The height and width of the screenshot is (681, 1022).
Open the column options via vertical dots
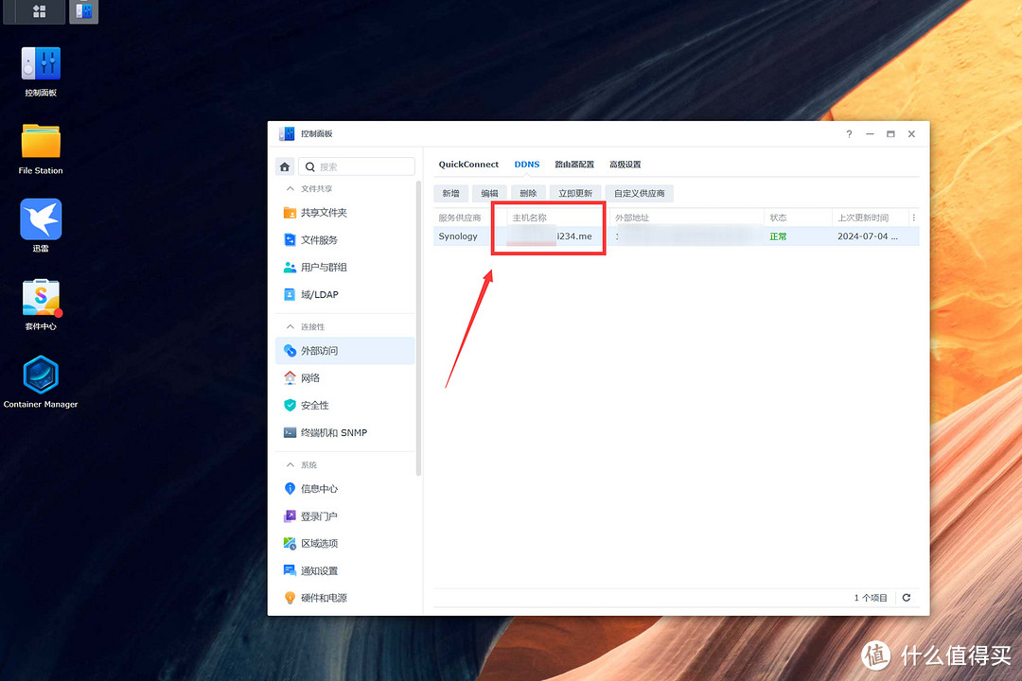click(913, 217)
